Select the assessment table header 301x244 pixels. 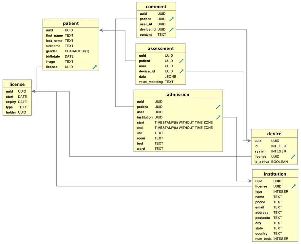tap(161, 48)
